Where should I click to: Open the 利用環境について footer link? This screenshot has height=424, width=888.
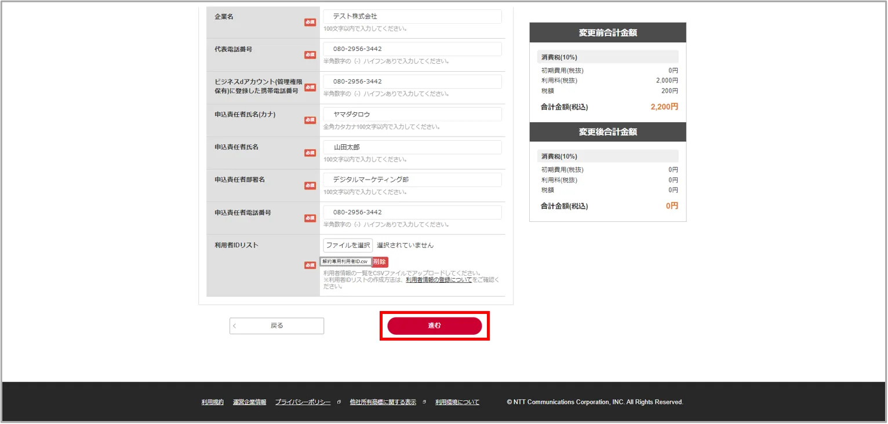point(457,401)
